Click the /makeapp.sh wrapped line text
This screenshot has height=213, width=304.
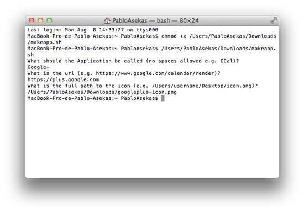(45, 42)
